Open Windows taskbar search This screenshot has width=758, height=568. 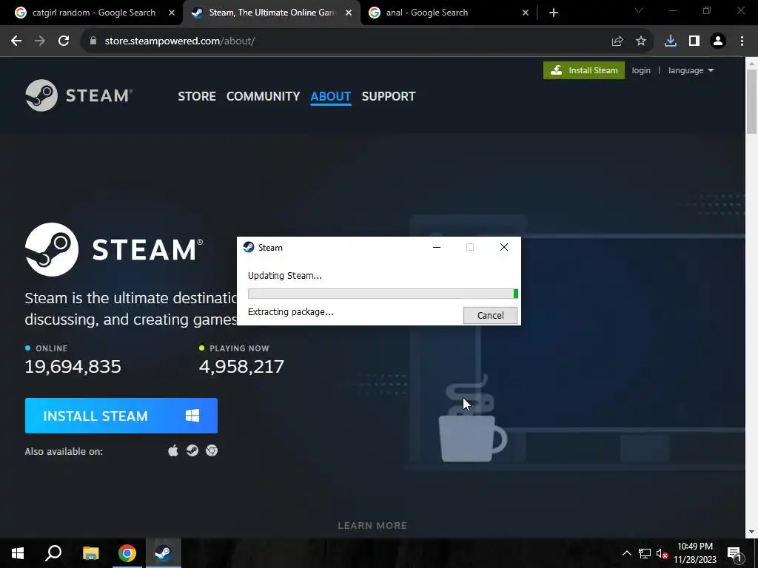pyautogui.click(x=53, y=553)
